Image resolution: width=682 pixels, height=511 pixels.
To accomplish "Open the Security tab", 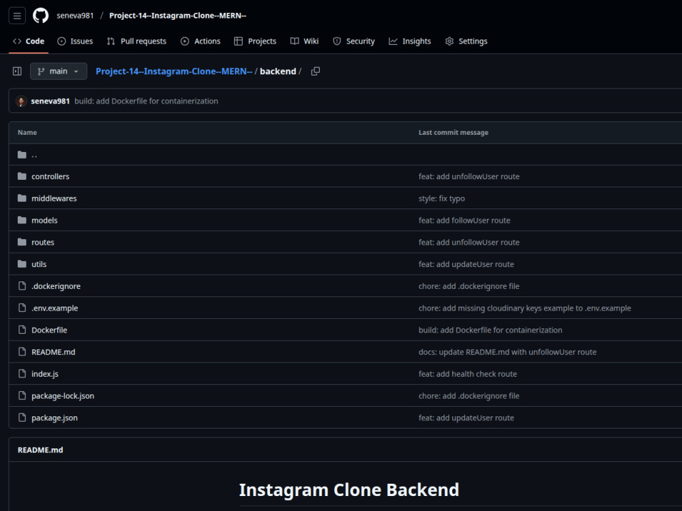I will coord(353,42).
